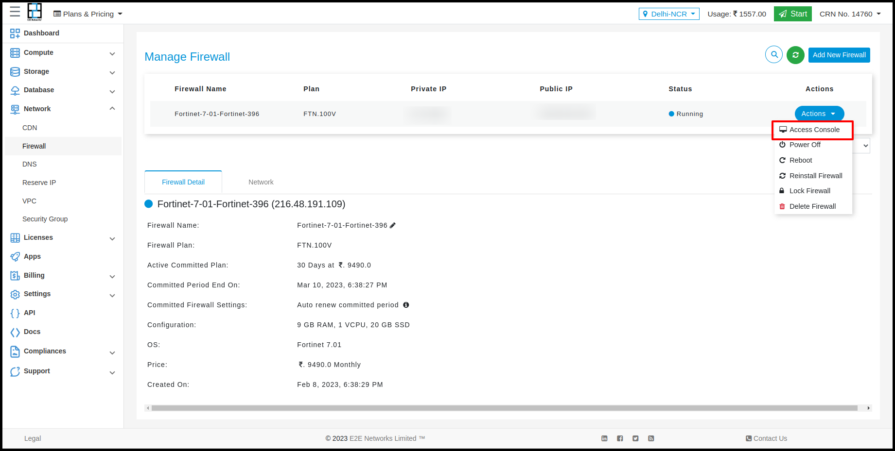Screen dimensions: 895x451
Task: Click the blue Actions dropdown button
Action: (x=819, y=114)
